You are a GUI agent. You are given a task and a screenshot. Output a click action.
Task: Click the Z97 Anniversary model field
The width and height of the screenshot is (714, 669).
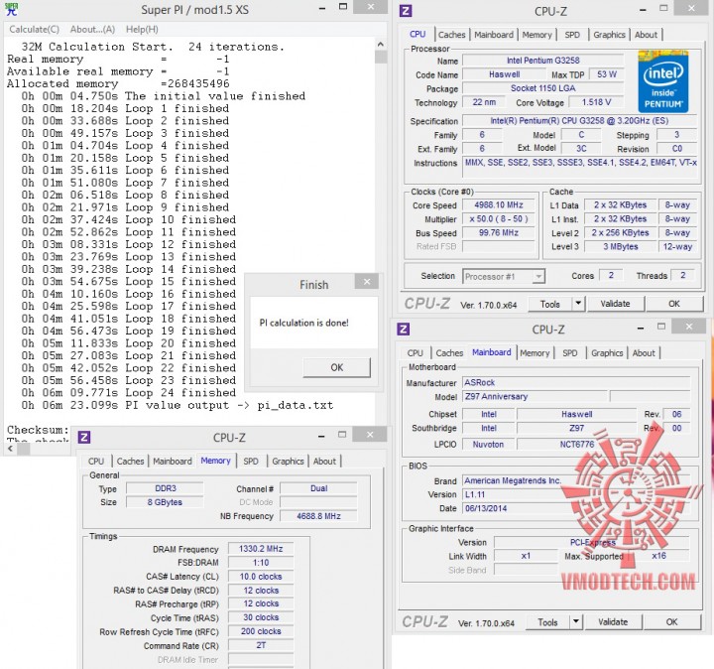point(535,396)
